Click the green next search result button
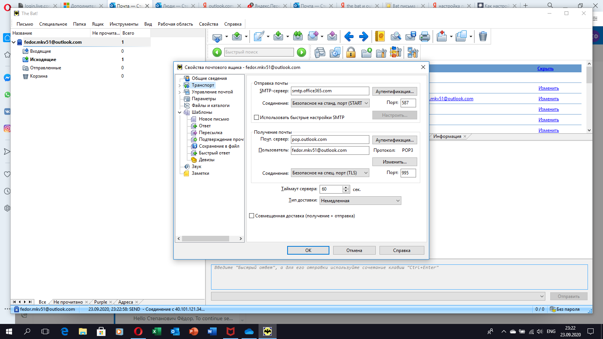The height and width of the screenshot is (339, 603). [x=301, y=52]
